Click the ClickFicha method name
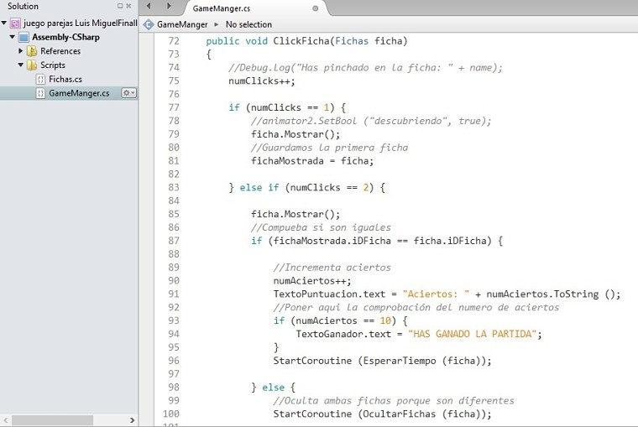 pos(301,41)
